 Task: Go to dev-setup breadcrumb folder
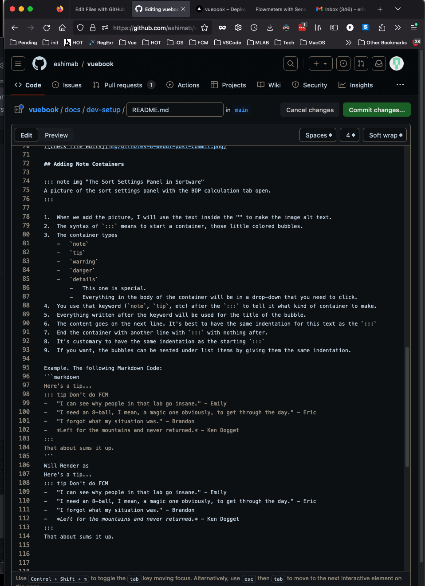point(103,110)
